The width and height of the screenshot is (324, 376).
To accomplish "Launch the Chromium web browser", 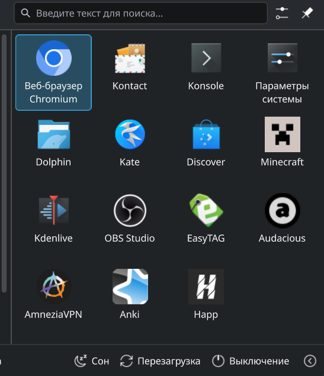I will point(53,72).
